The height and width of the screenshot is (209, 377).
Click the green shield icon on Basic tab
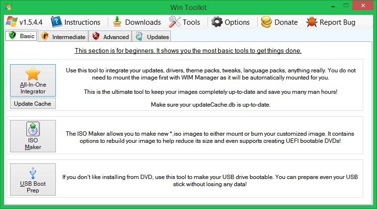pyautogui.click(x=12, y=36)
